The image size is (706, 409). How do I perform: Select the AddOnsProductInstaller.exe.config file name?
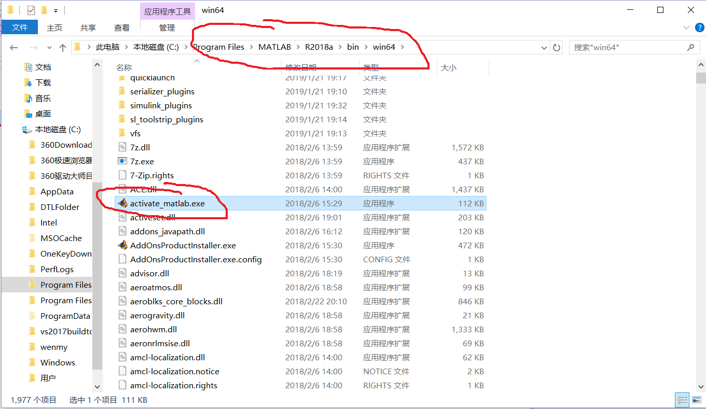[196, 259]
